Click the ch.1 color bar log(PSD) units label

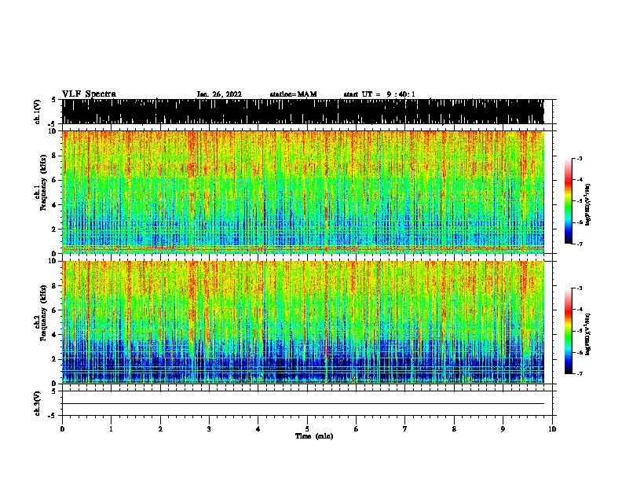[x=587, y=204]
